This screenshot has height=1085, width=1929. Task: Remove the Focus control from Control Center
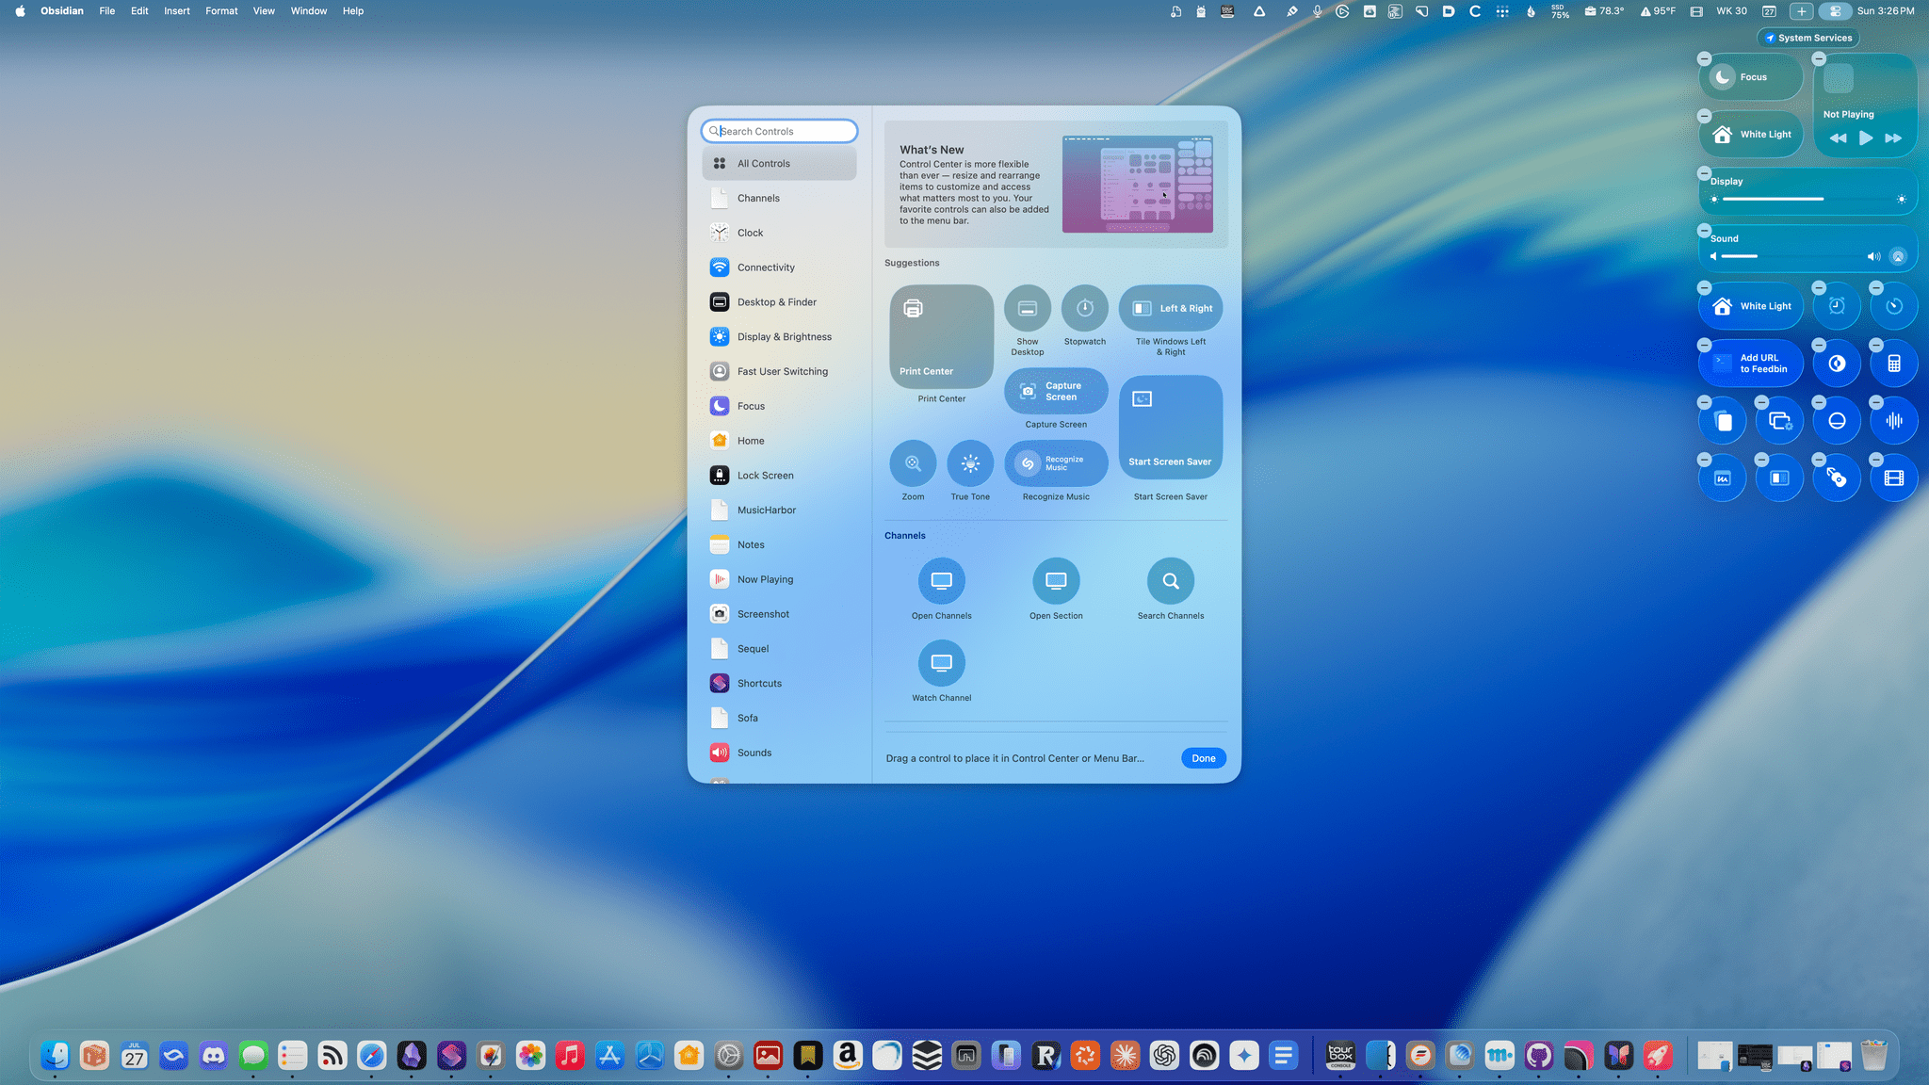tap(1704, 58)
